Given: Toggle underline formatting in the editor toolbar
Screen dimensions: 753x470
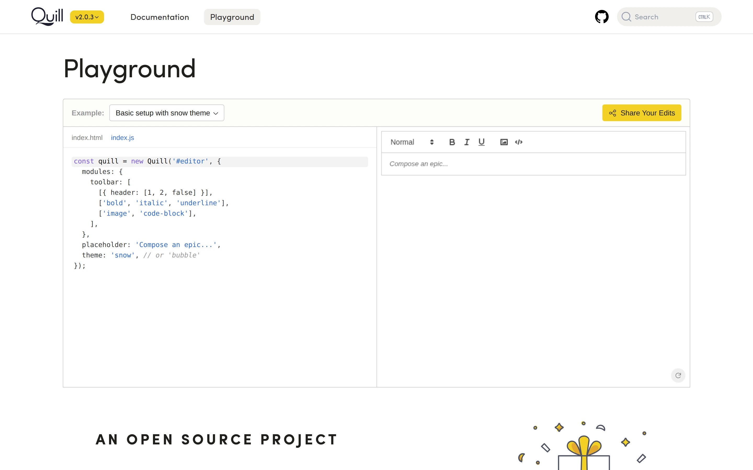Looking at the screenshot, I should point(481,142).
